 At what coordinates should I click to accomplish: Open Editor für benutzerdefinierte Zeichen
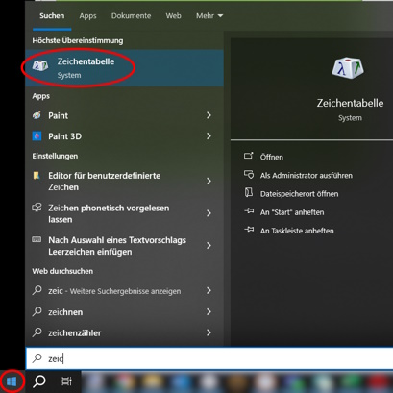124,182
